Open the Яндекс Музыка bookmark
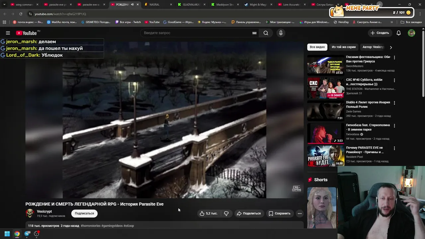 [x=212, y=22]
